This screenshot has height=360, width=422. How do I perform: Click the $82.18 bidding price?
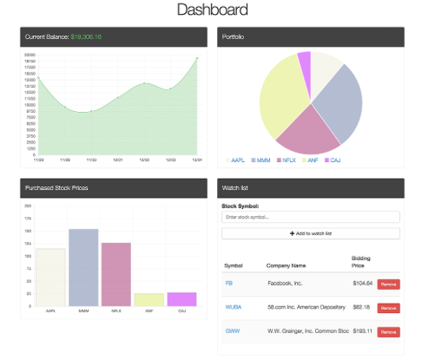(361, 307)
